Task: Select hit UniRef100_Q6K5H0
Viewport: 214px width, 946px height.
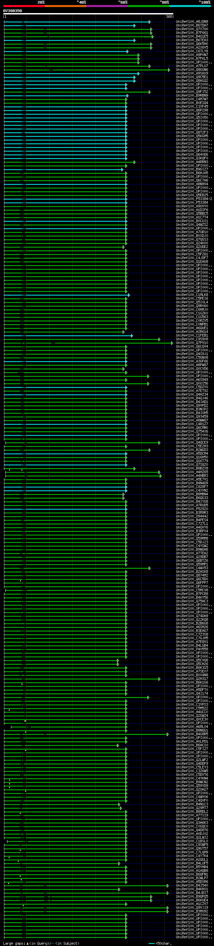Action: [x=192, y=44]
